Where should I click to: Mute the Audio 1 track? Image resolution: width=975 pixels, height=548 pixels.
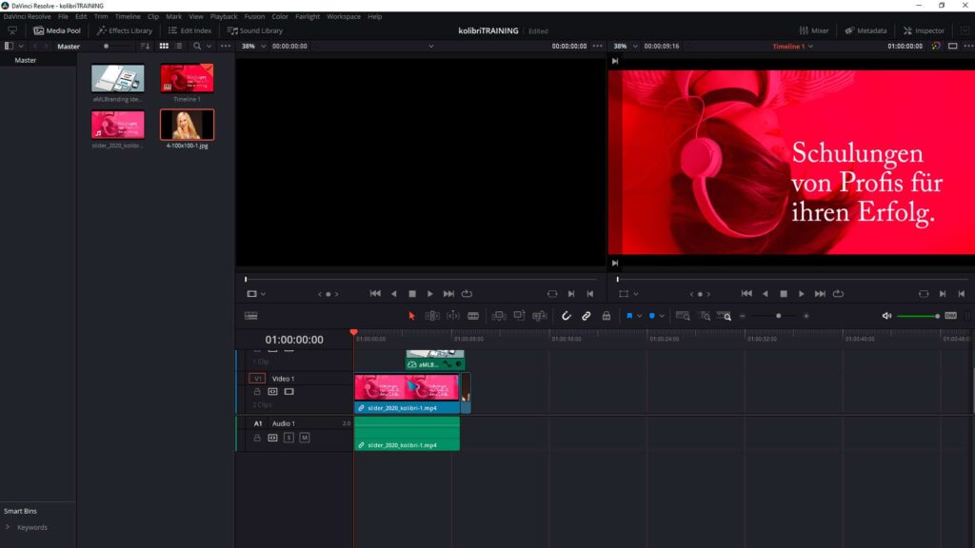pyautogui.click(x=304, y=438)
